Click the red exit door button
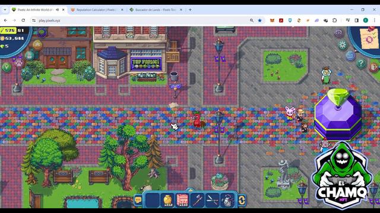The width and height of the screenshot is (380, 213). (373, 67)
